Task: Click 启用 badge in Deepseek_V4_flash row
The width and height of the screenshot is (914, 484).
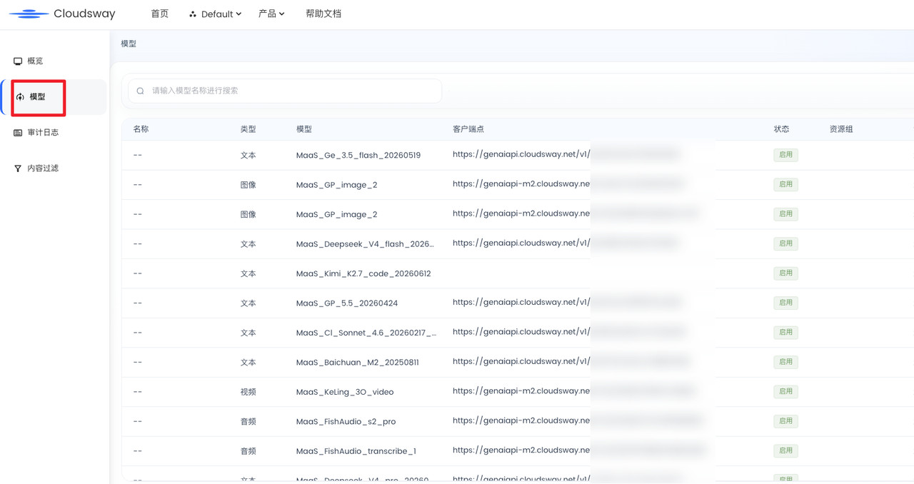Action: (x=785, y=243)
